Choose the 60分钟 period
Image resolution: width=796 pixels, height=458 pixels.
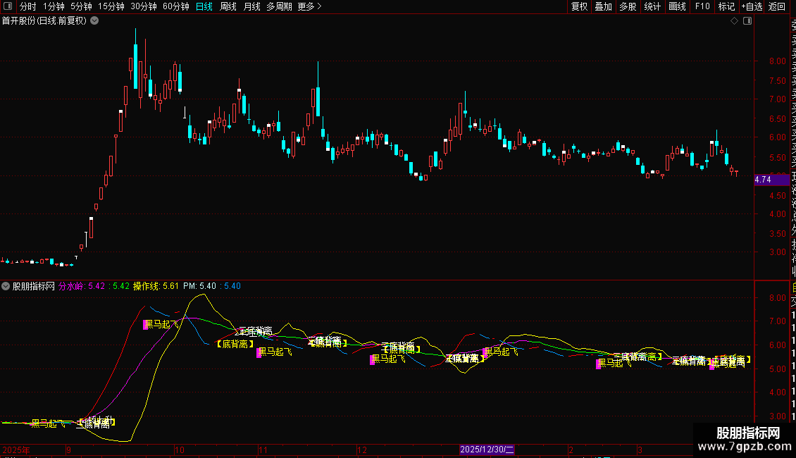[x=175, y=6]
